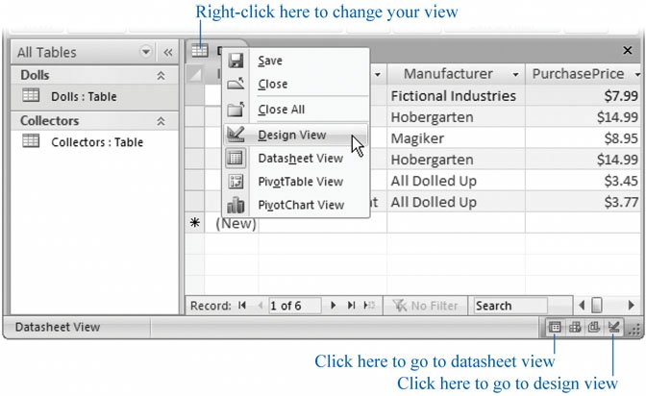Click the (New) cell in the blank row
Screen dimensions: 646x396
click(x=232, y=223)
